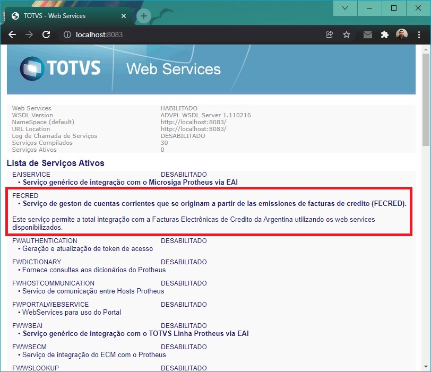Maximize the Chrome window
The image size is (431, 372).
[x=394, y=8]
